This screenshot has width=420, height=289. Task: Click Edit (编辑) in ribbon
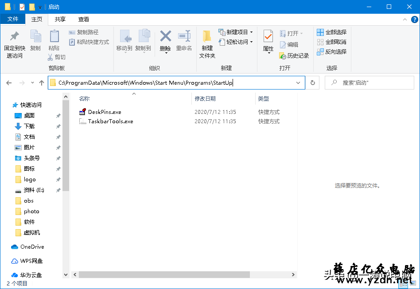(x=289, y=44)
